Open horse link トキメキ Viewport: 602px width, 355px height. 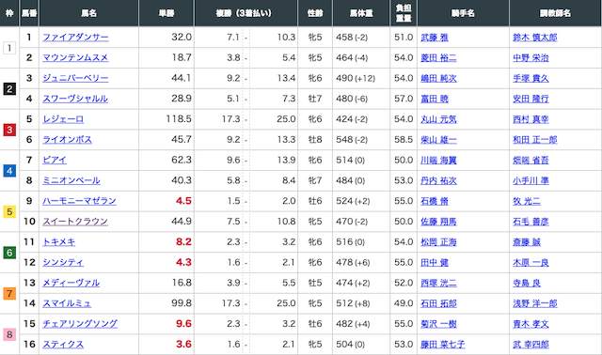[58, 242]
